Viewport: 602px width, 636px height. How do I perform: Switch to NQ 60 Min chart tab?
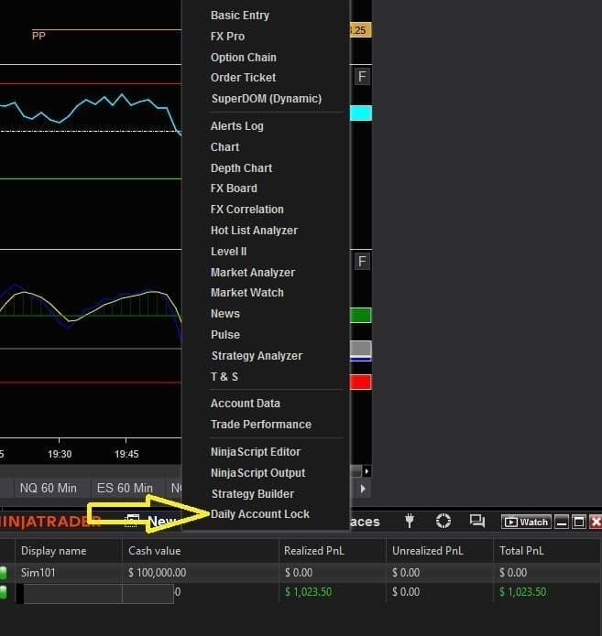(x=49, y=488)
